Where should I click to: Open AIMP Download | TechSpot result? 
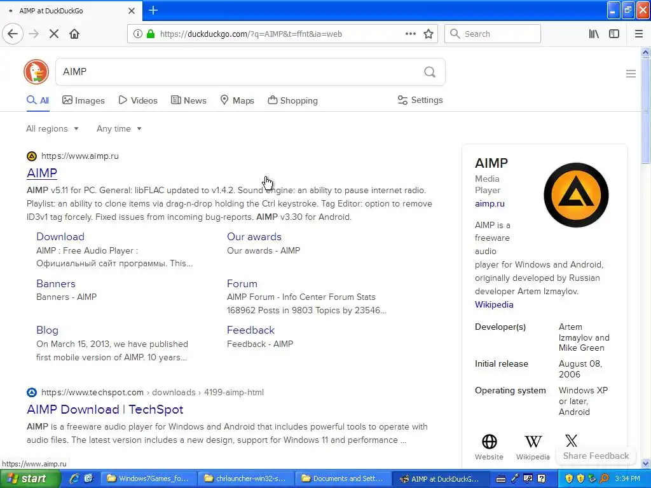105,410
